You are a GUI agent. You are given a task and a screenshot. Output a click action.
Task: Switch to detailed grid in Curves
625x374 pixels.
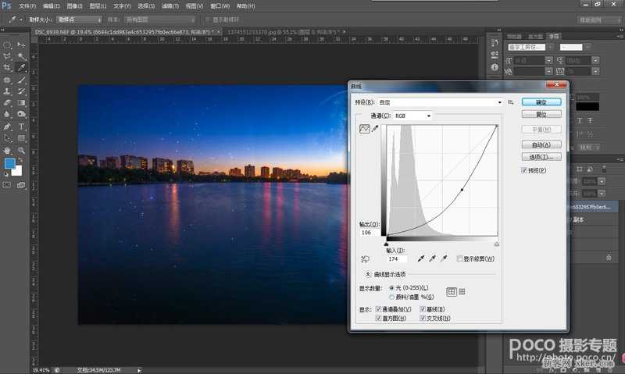462,292
